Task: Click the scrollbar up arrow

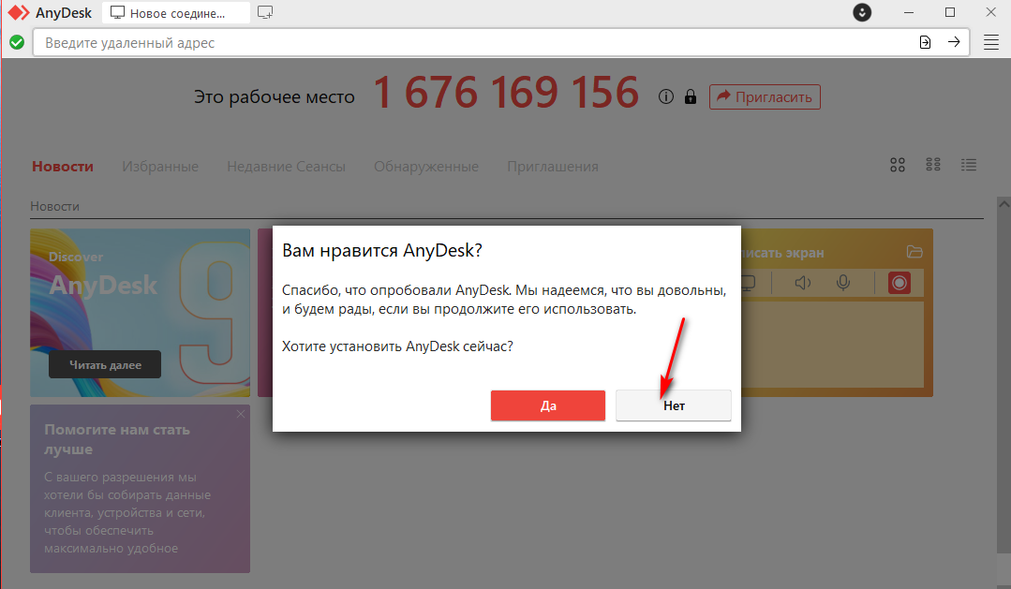Action: [x=1004, y=203]
